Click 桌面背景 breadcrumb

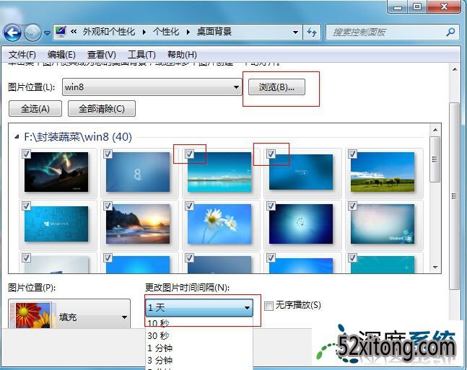coord(214,32)
